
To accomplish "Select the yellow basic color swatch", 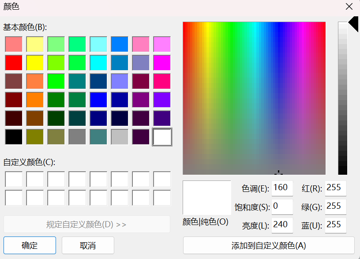I will point(34,62).
